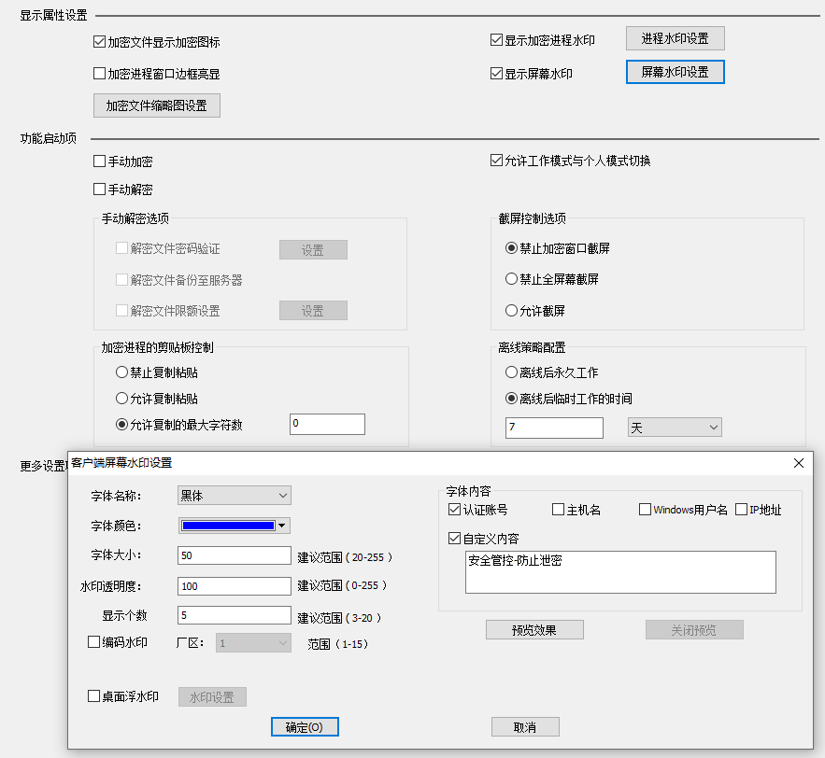Click the 取消 button

tap(525, 727)
